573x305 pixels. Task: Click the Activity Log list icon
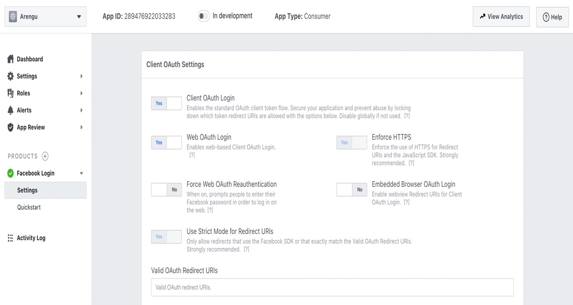tap(11, 238)
